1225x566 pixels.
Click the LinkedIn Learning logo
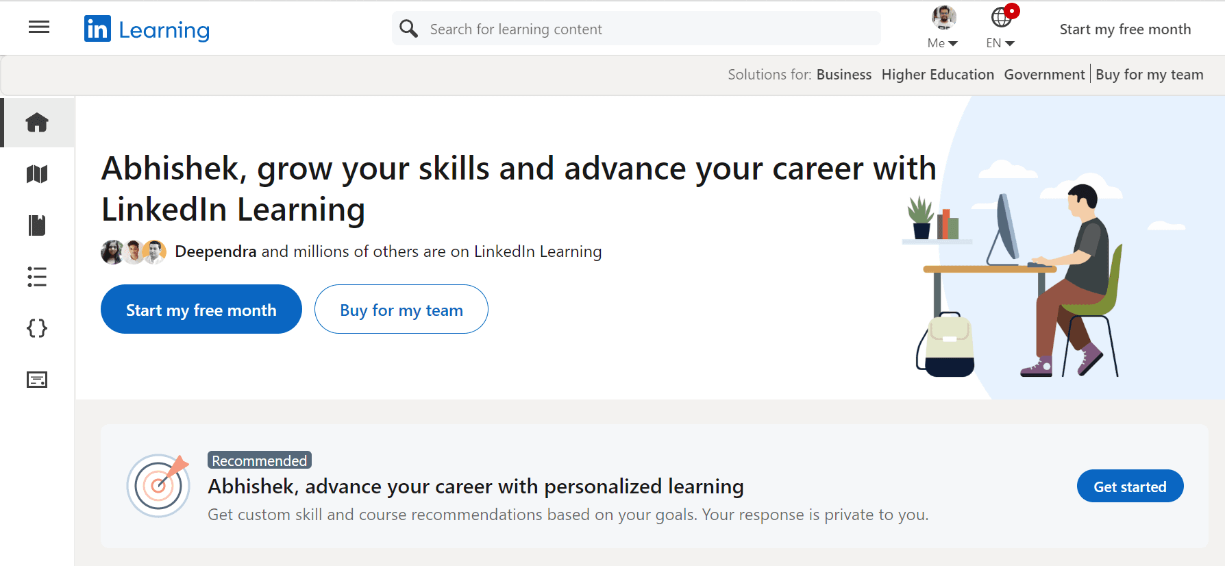click(x=147, y=29)
